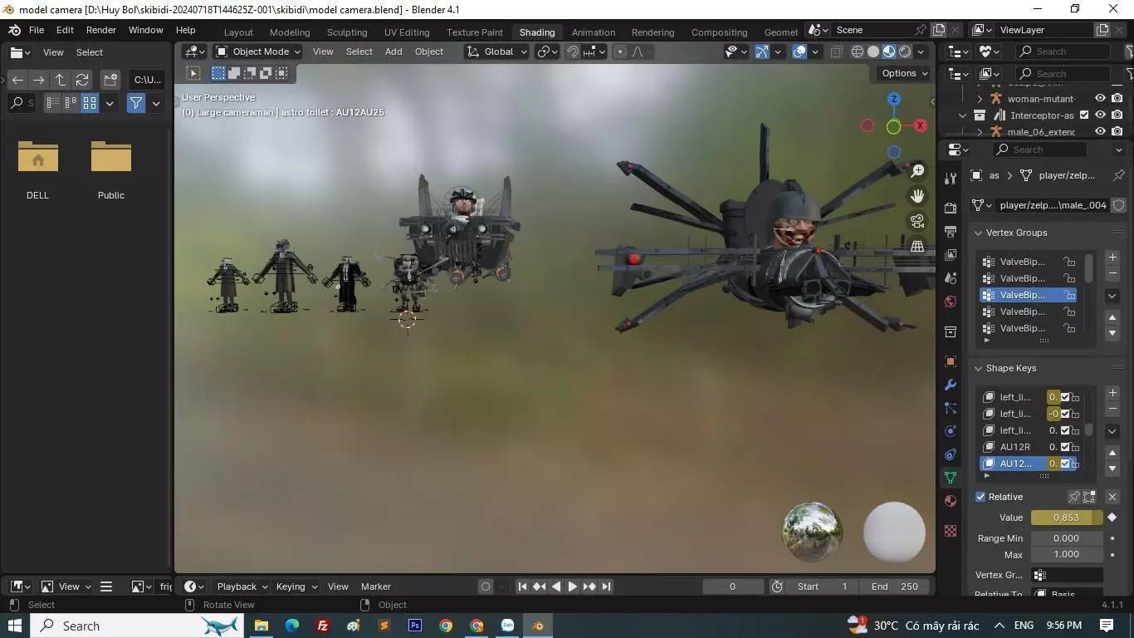1134x638 pixels.
Task: Switch to the Layout workspace tab
Action: point(238,32)
